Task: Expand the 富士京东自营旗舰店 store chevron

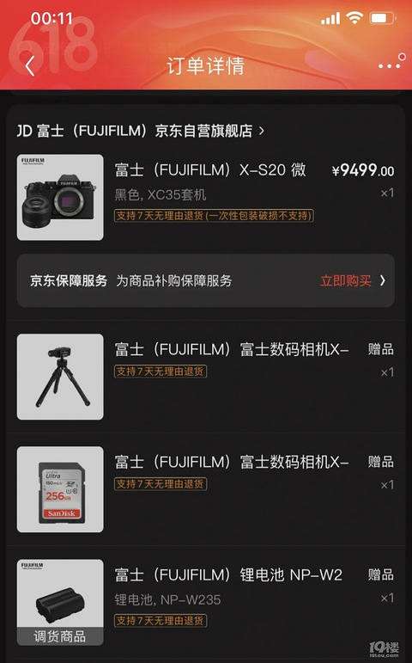Action: pyautogui.click(x=262, y=131)
